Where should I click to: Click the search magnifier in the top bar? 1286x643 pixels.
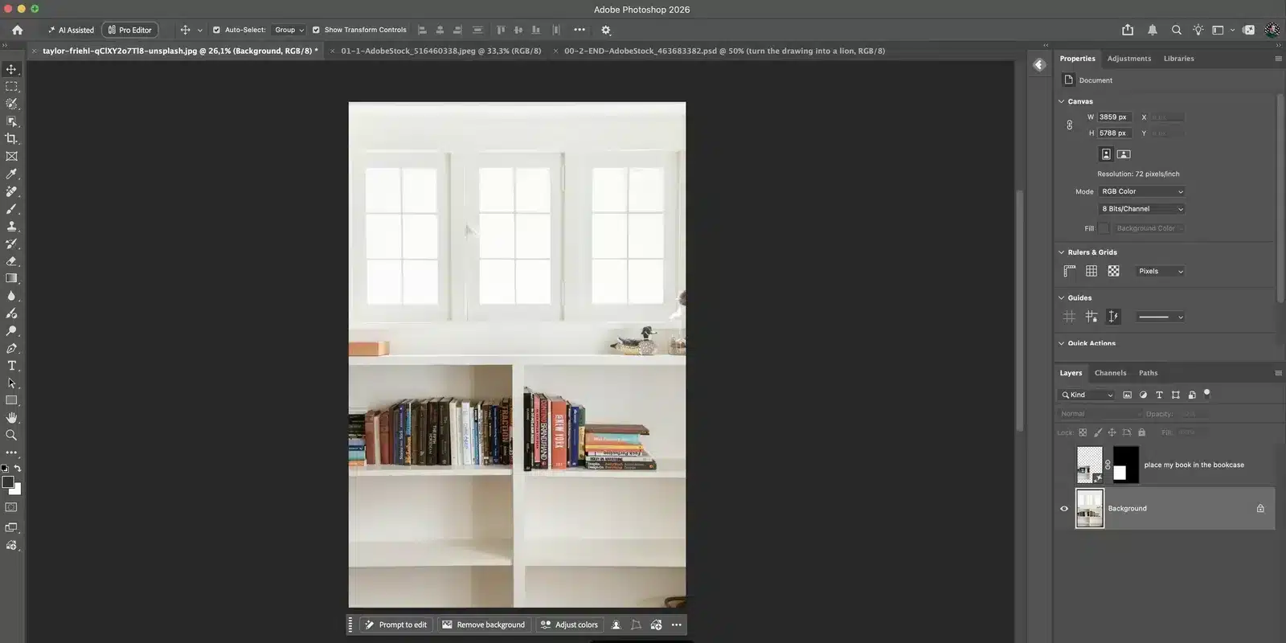pos(1176,30)
